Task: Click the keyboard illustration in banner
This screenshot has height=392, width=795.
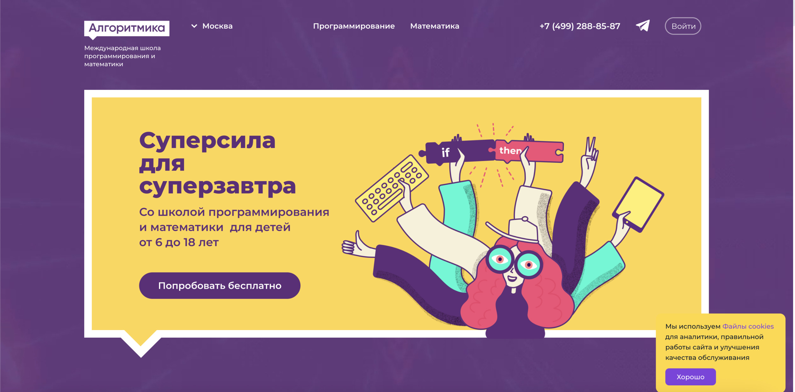Action: [x=392, y=188]
